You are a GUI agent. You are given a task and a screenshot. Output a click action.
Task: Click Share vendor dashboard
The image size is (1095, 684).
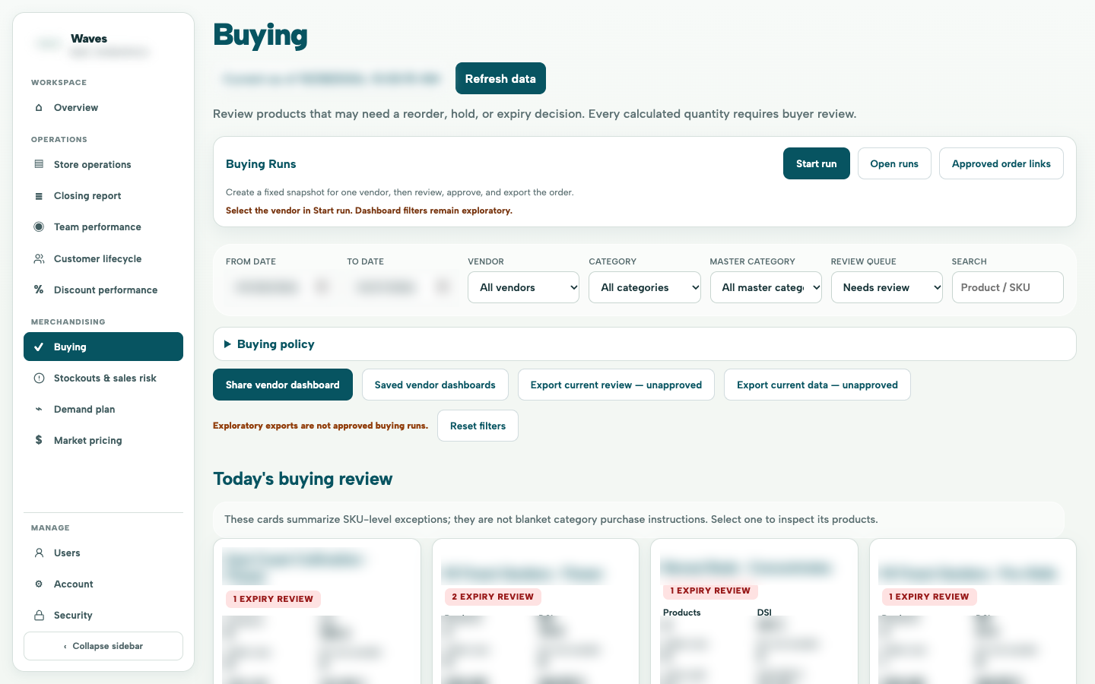point(283,385)
